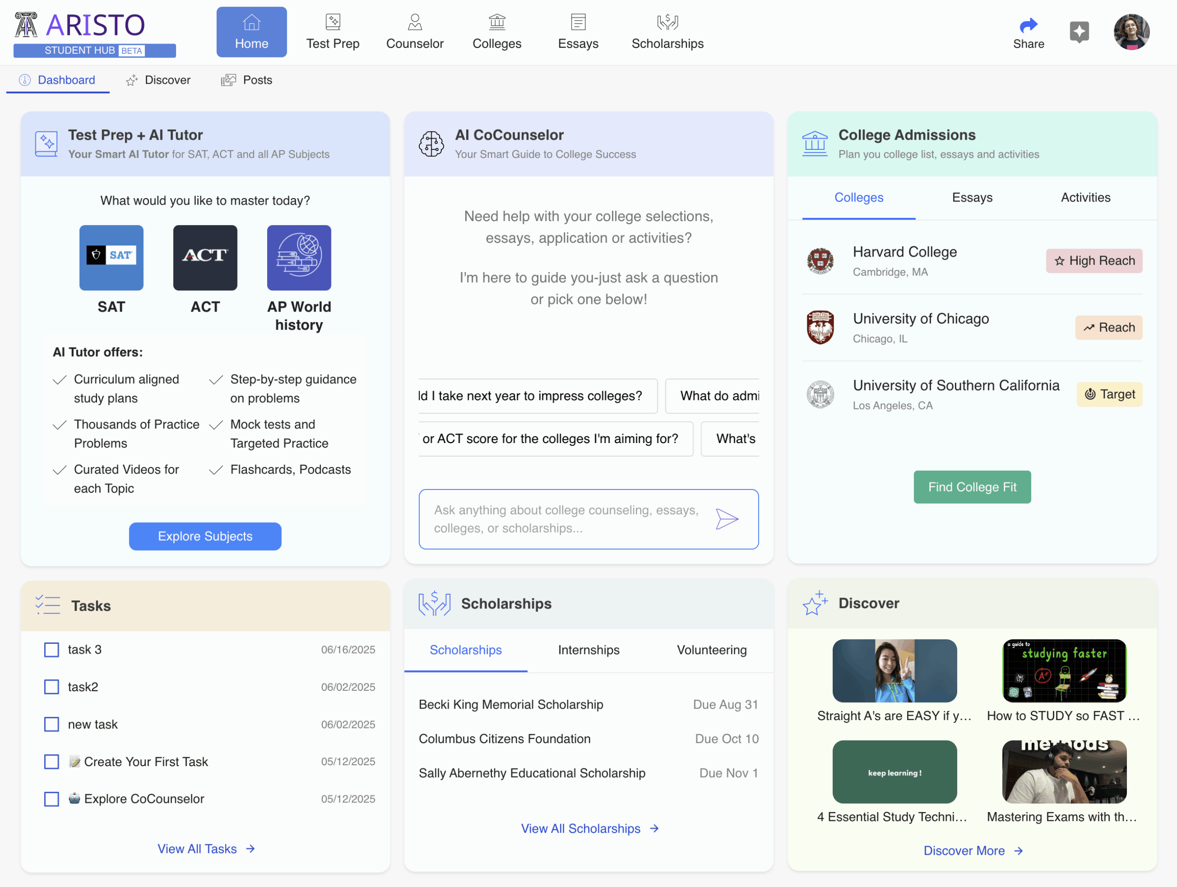Screen dimensions: 1177x887
Task: Click the Counselor person icon in navbar
Action: pyautogui.click(x=415, y=23)
